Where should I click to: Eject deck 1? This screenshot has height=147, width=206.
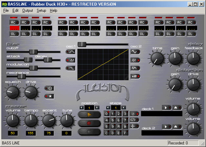(177, 108)
